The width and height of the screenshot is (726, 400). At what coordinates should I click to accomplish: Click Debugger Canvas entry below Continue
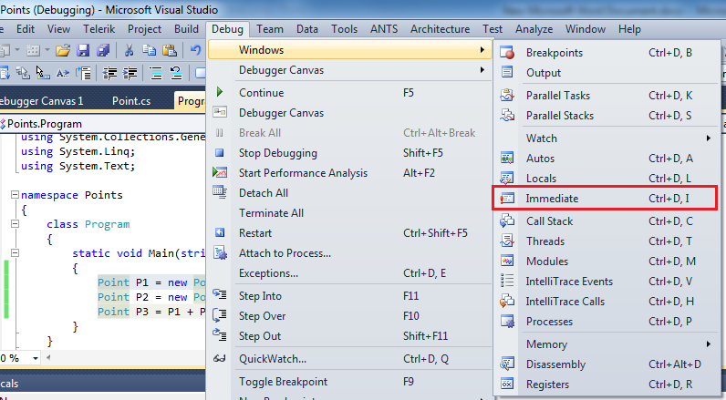tap(349, 113)
